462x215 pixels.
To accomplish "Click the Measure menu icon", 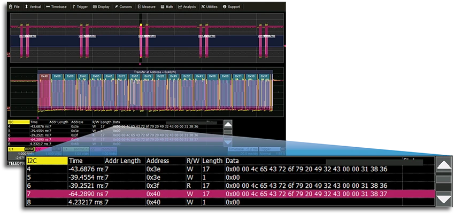I will (140, 7).
